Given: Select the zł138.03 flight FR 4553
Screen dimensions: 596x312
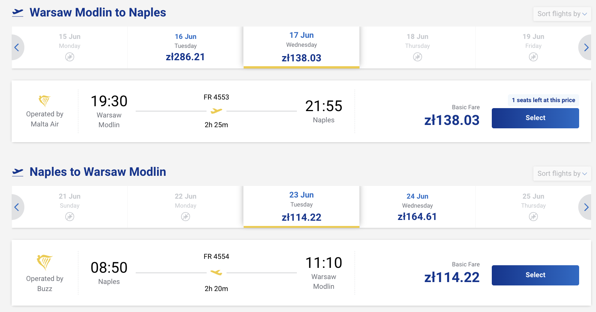Looking at the screenshot, I should [x=535, y=118].
